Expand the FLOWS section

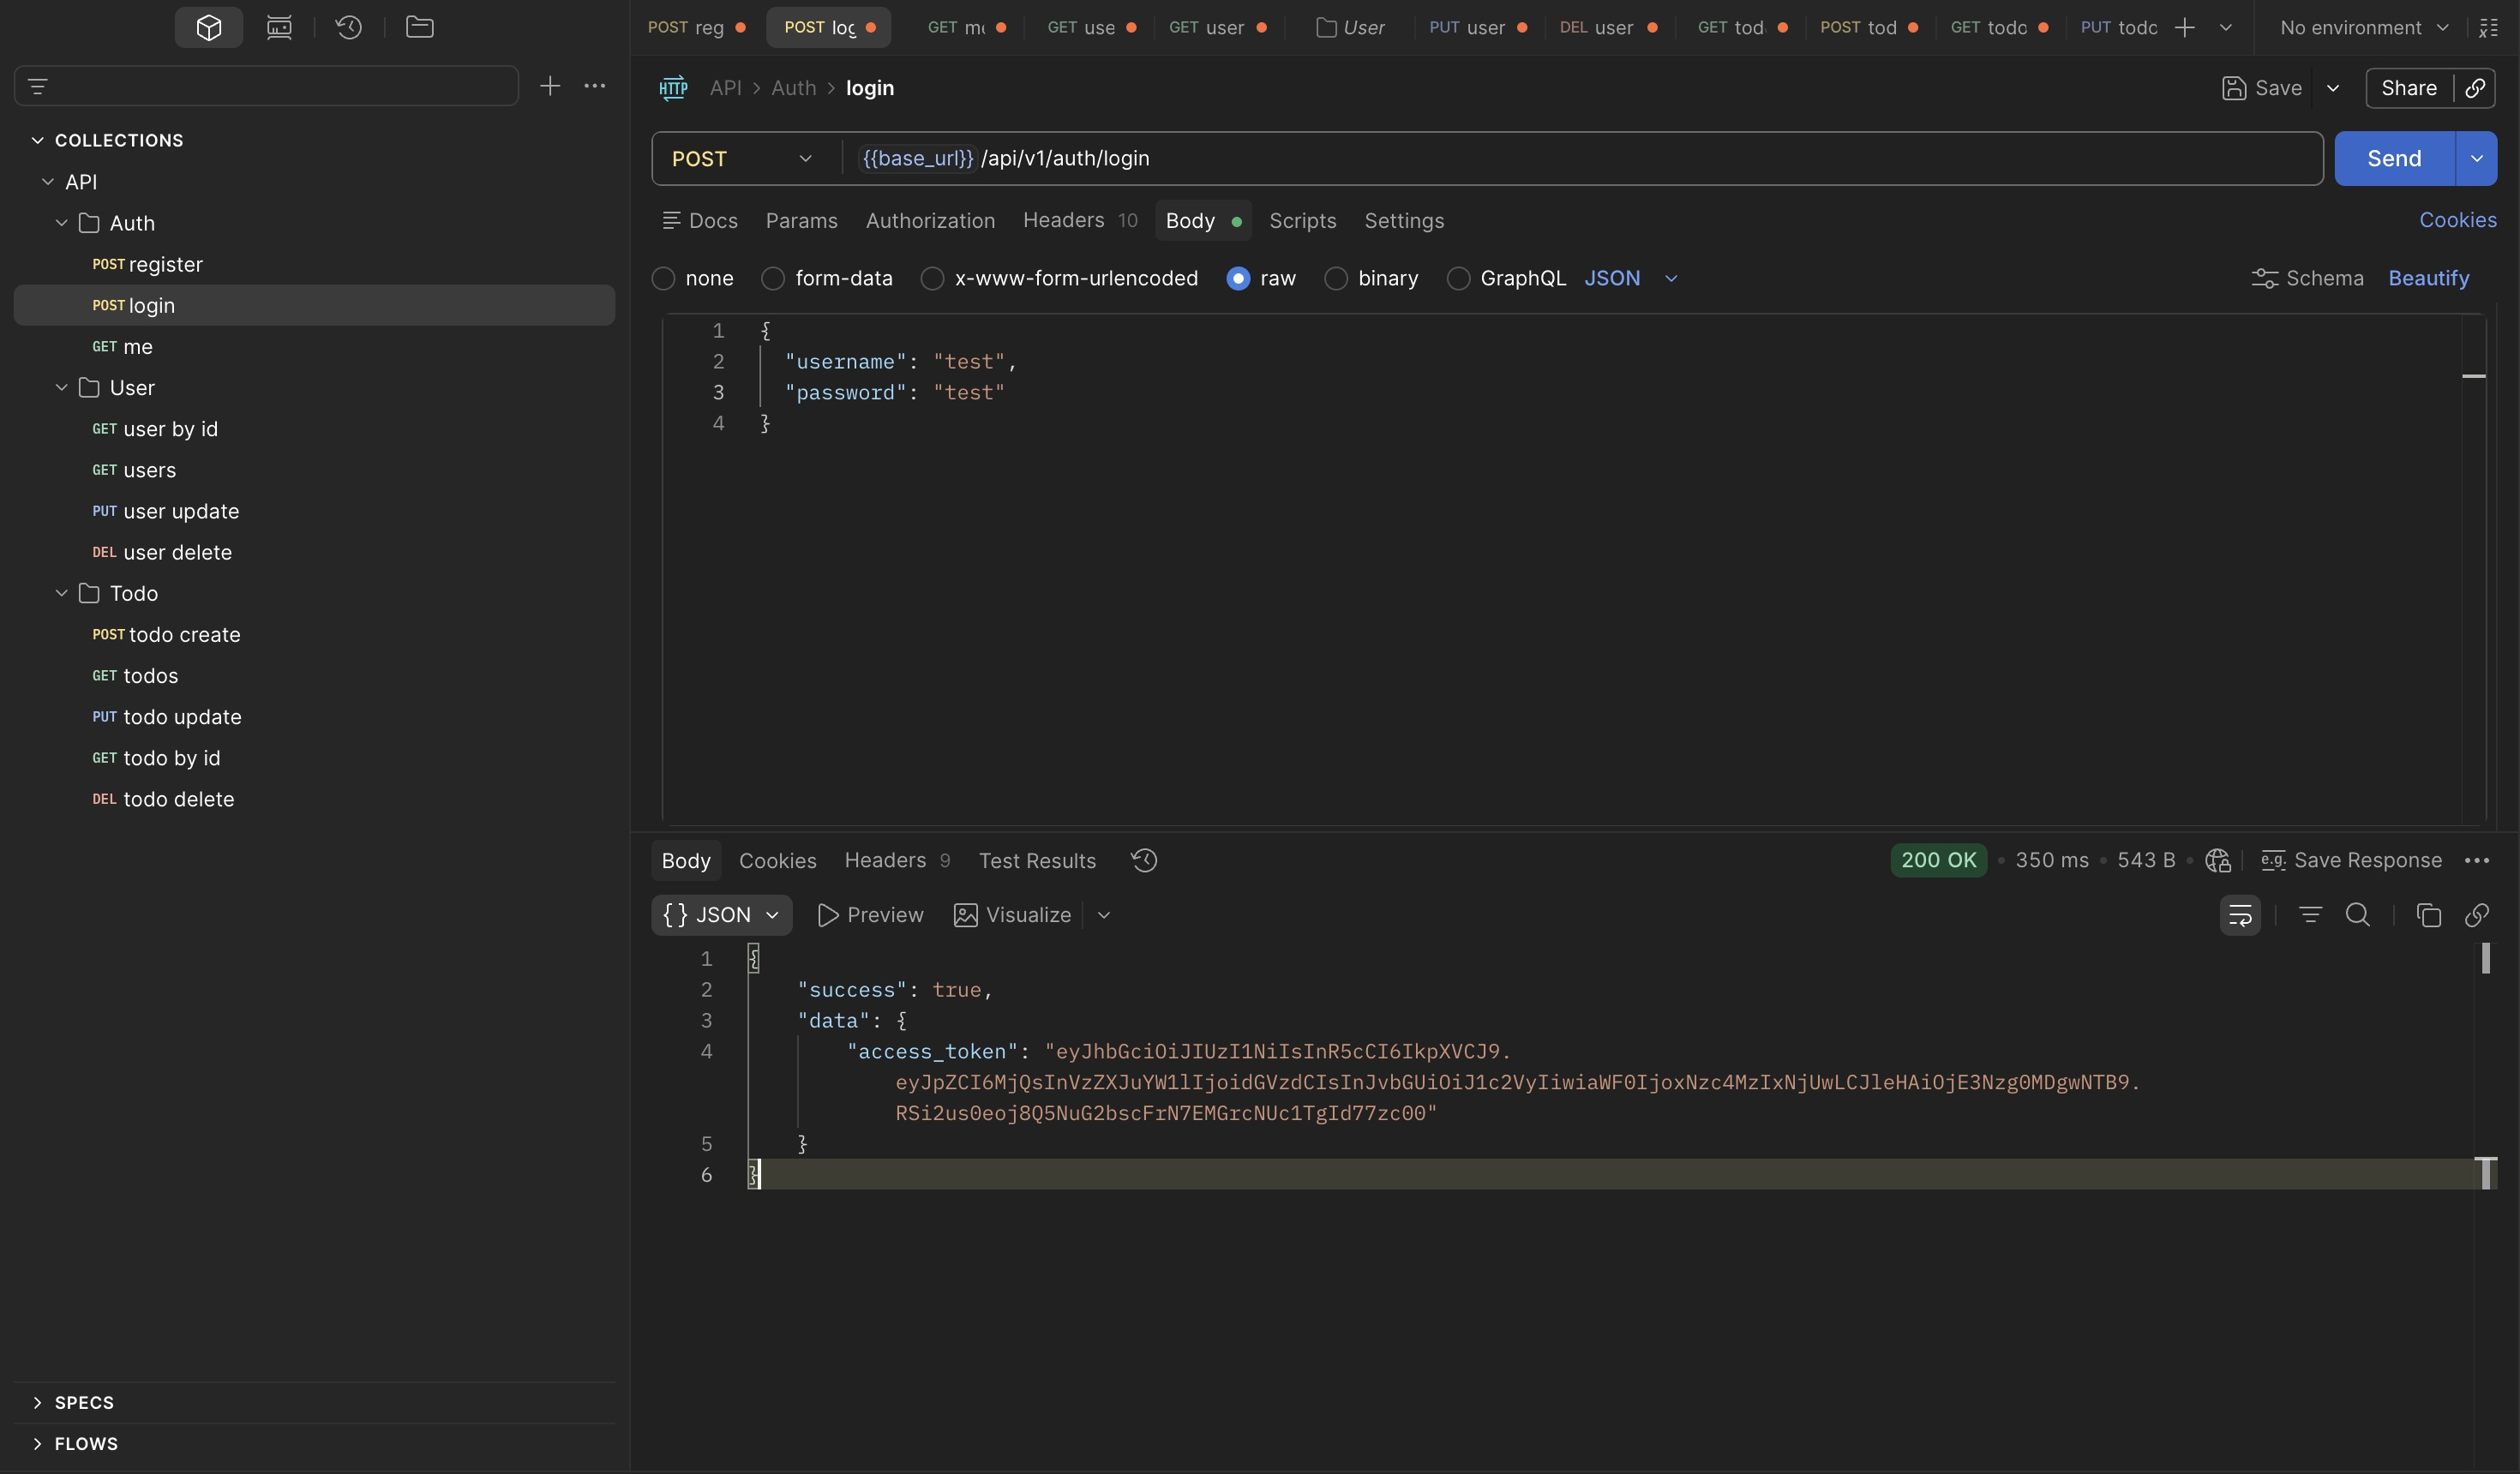38,1443
